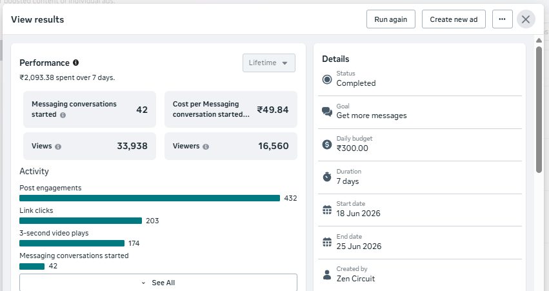Screen dimensions: 549x291
Task: Click the "₹2,093.38 spent over 7 days" text
Action: tap(67, 77)
